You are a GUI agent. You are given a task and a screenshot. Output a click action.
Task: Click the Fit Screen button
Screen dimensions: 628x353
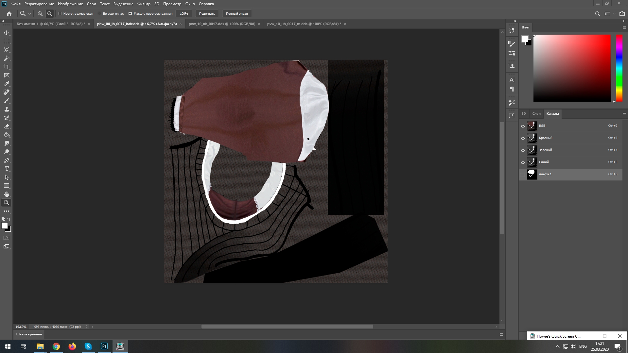[207, 14]
